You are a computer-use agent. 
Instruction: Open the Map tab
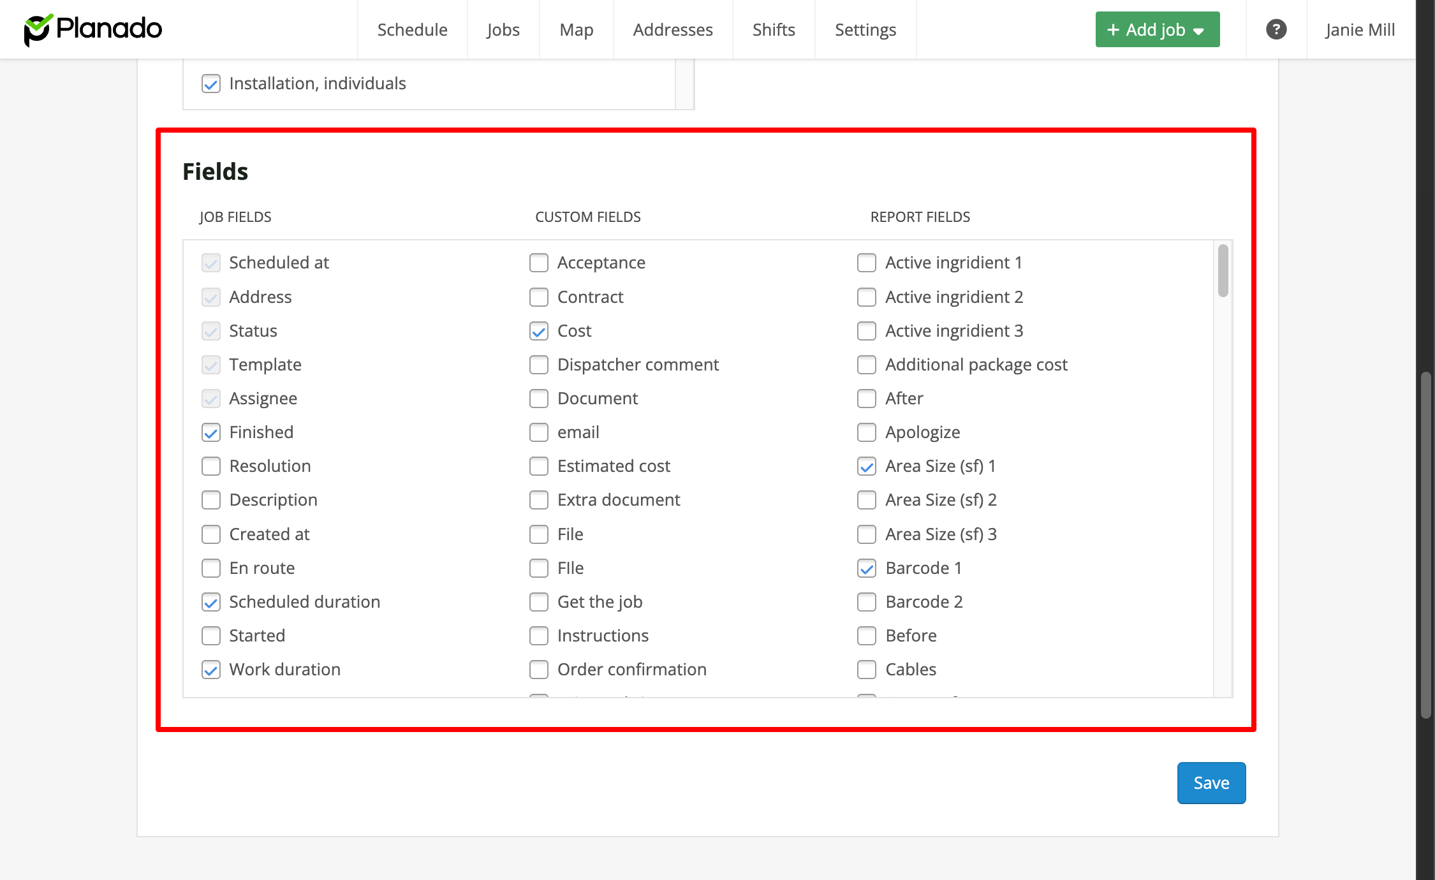pos(576,29)
